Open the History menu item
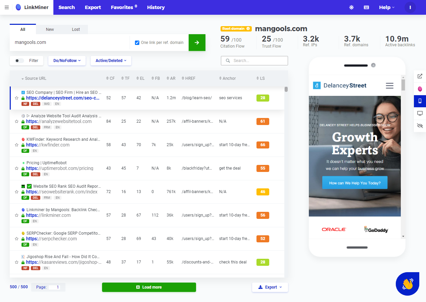Screen dimensions: 426x302 (156, 7)
